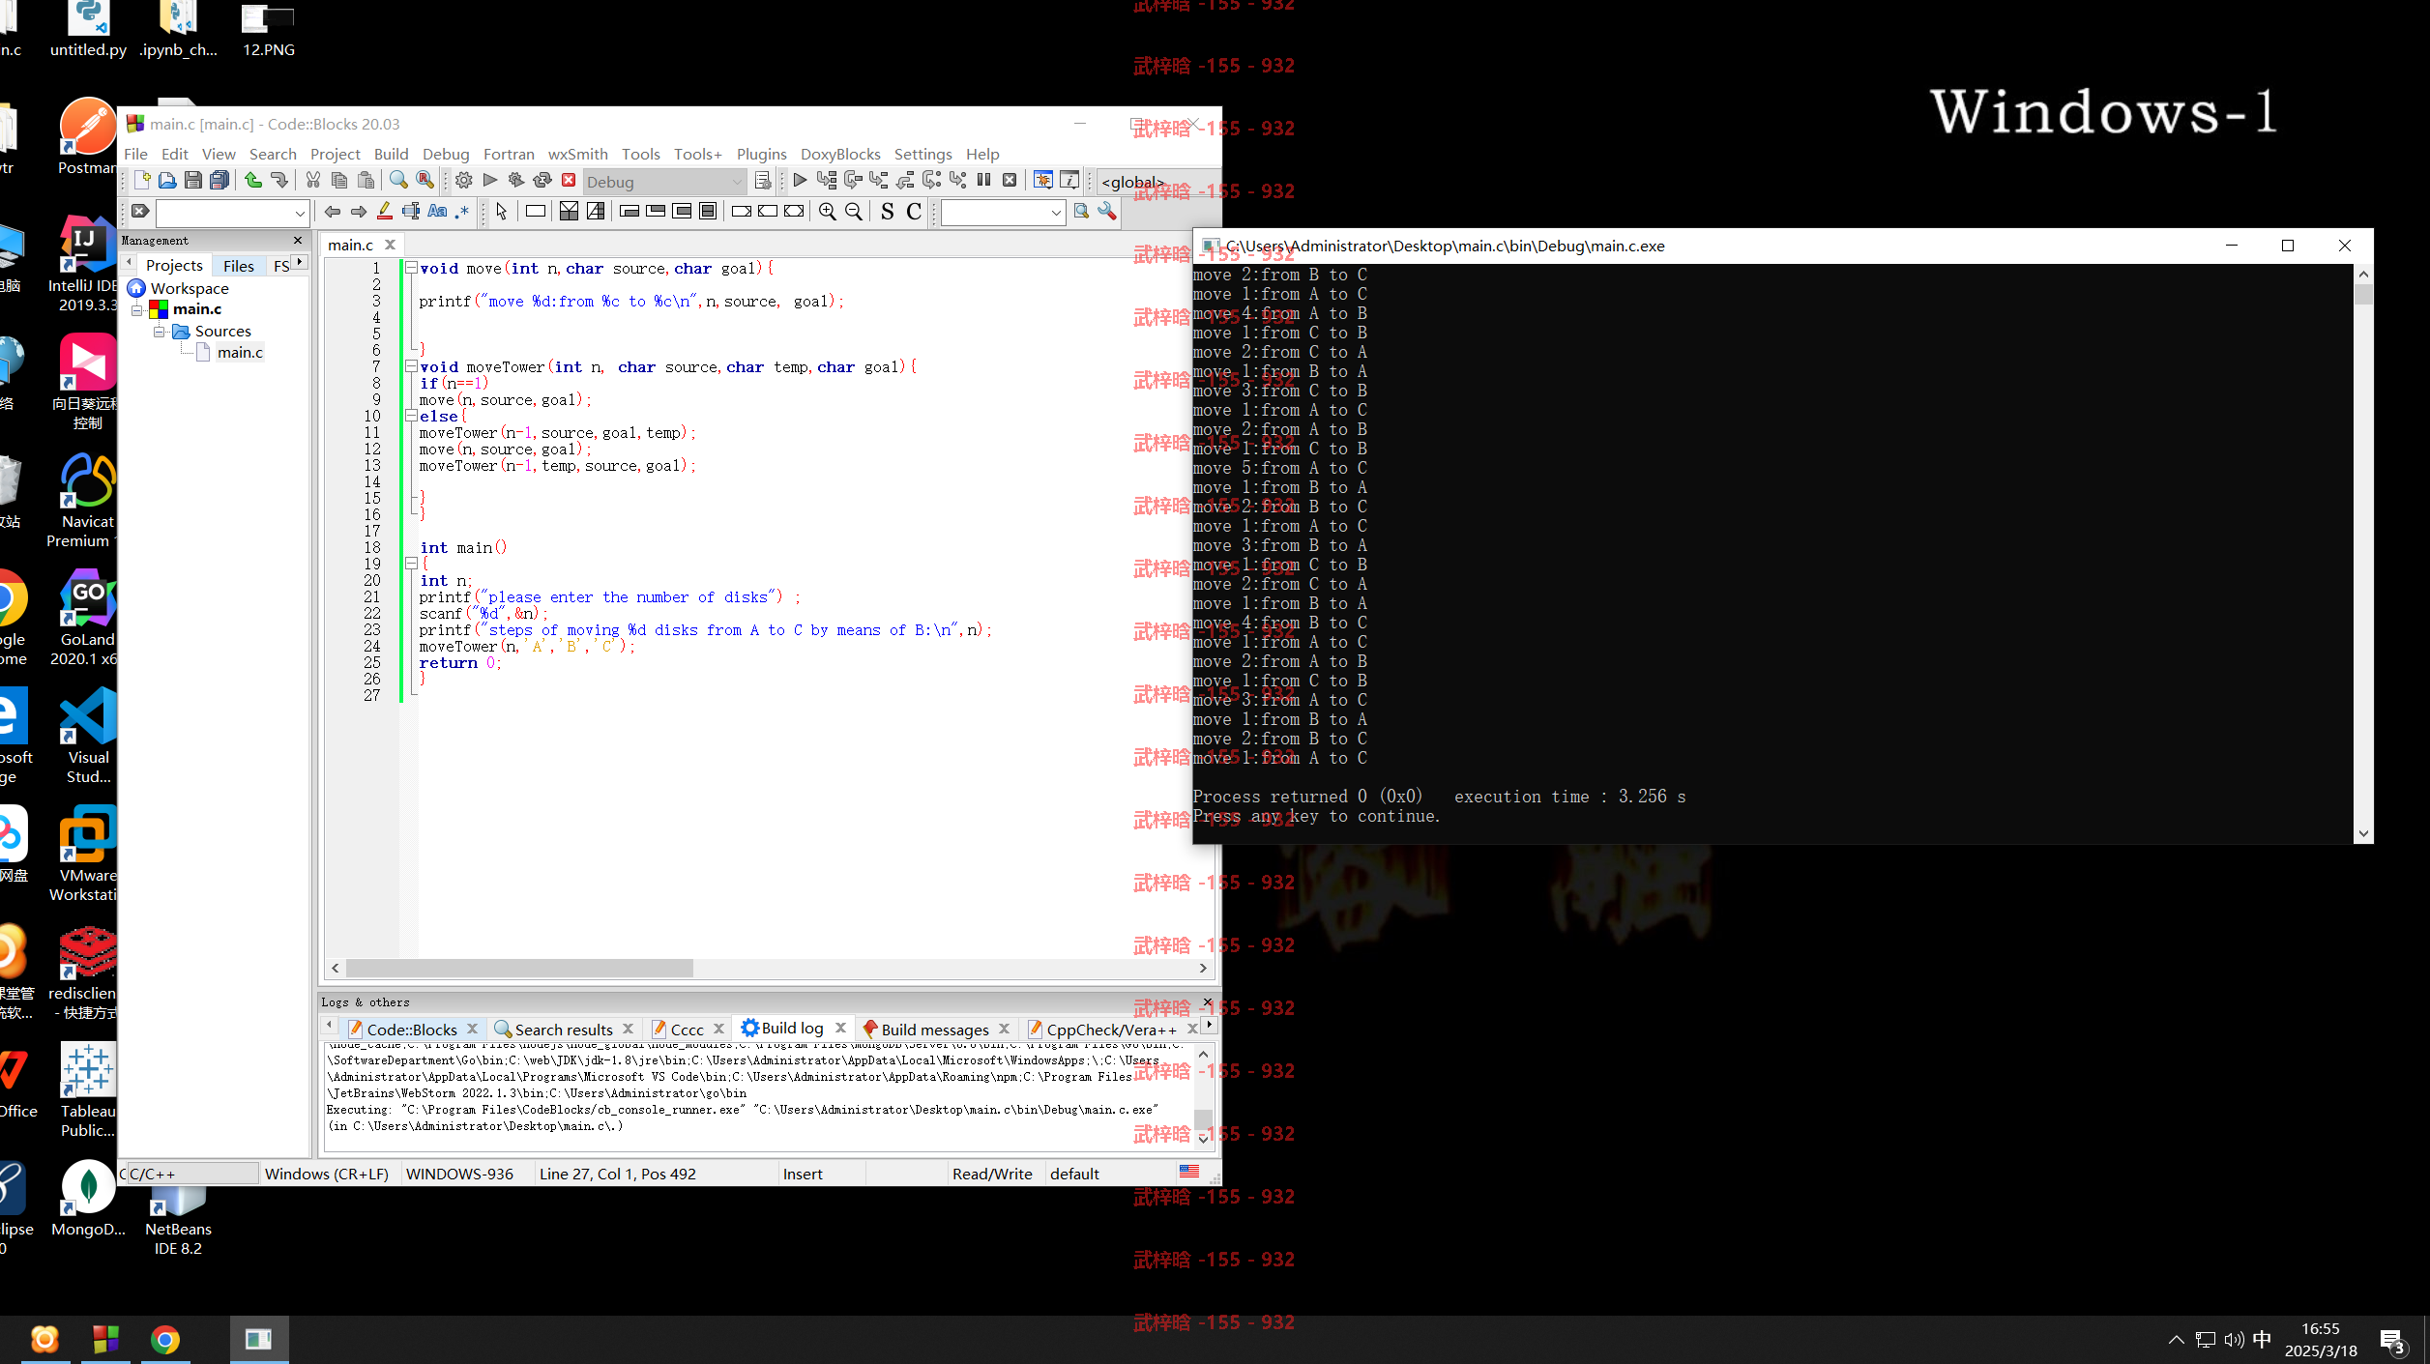Switch to the Build messages tab
This screenshot has width=2430, height=1364.
click(934, 1030)
